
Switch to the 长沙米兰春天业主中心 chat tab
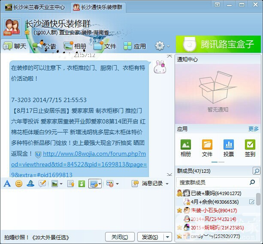[35, 7]
